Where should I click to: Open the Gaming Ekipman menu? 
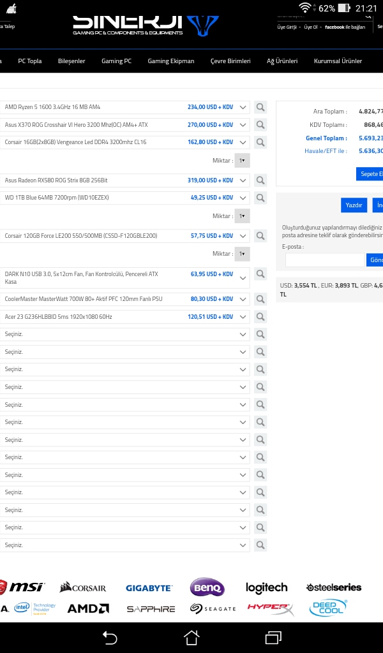(171, 61)
